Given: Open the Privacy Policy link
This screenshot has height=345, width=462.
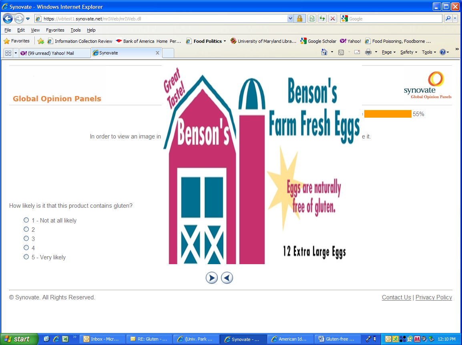Looking at the screenshot, I should [x=434, y=297].
